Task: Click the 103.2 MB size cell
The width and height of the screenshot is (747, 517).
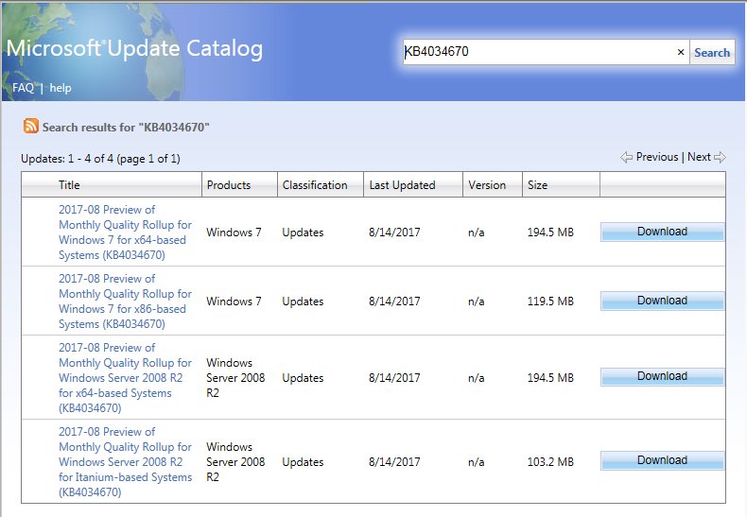Action: pyautogui.click(x=550, y=462)
